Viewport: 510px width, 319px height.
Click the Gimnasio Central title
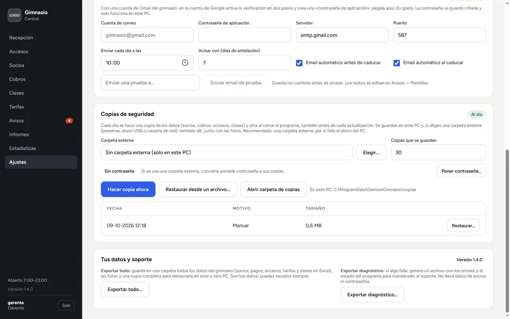(36, 15)
